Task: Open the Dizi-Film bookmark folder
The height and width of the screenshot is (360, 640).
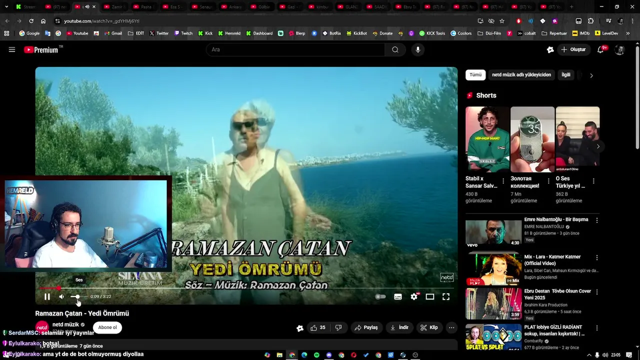Action: pyautogui.click(x=489, y=33)
